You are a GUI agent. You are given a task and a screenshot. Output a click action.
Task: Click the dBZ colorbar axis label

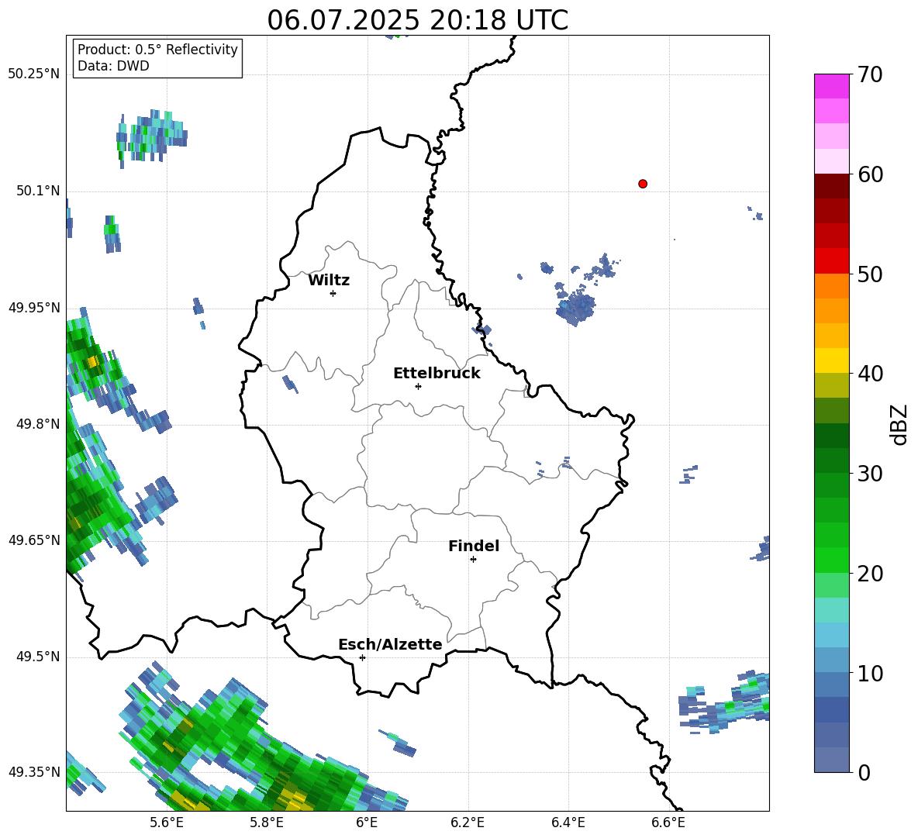tap(899, 424)
